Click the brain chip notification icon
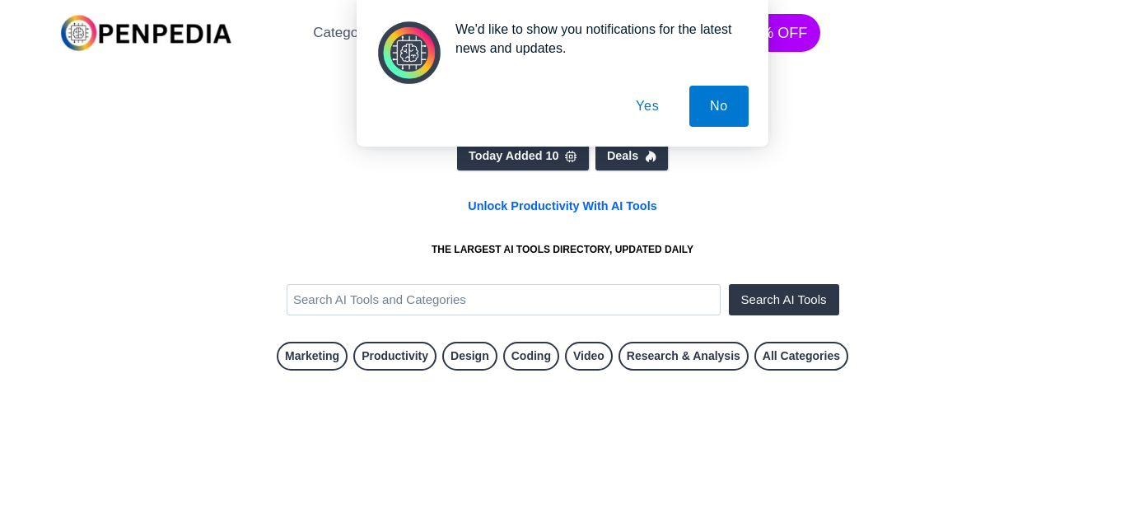The height and width of the screenshot is (518, 1125). click(409, 53)
